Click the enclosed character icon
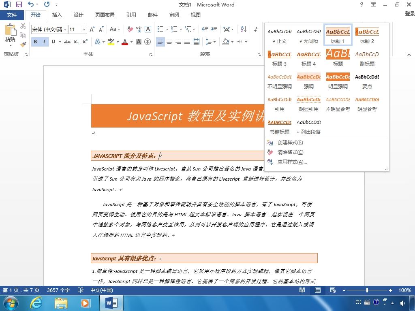This screenshot has height=311, width=415. tap(148, 42)
